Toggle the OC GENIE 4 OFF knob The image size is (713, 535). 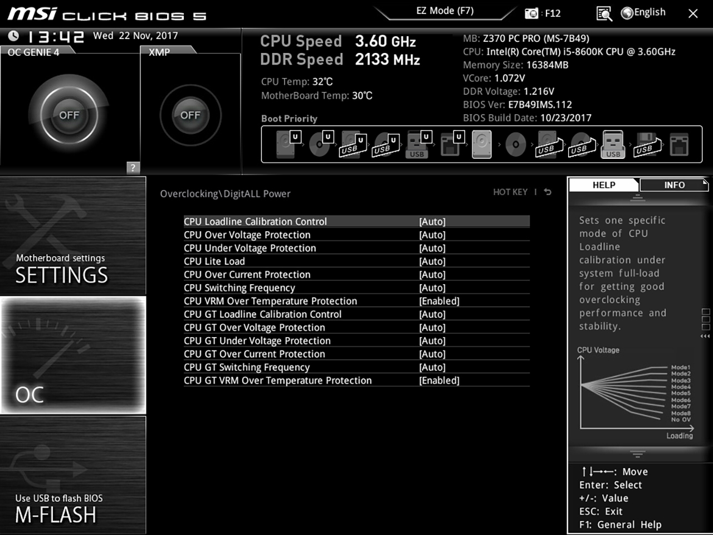pyautogui.click(x=69, y=115)
